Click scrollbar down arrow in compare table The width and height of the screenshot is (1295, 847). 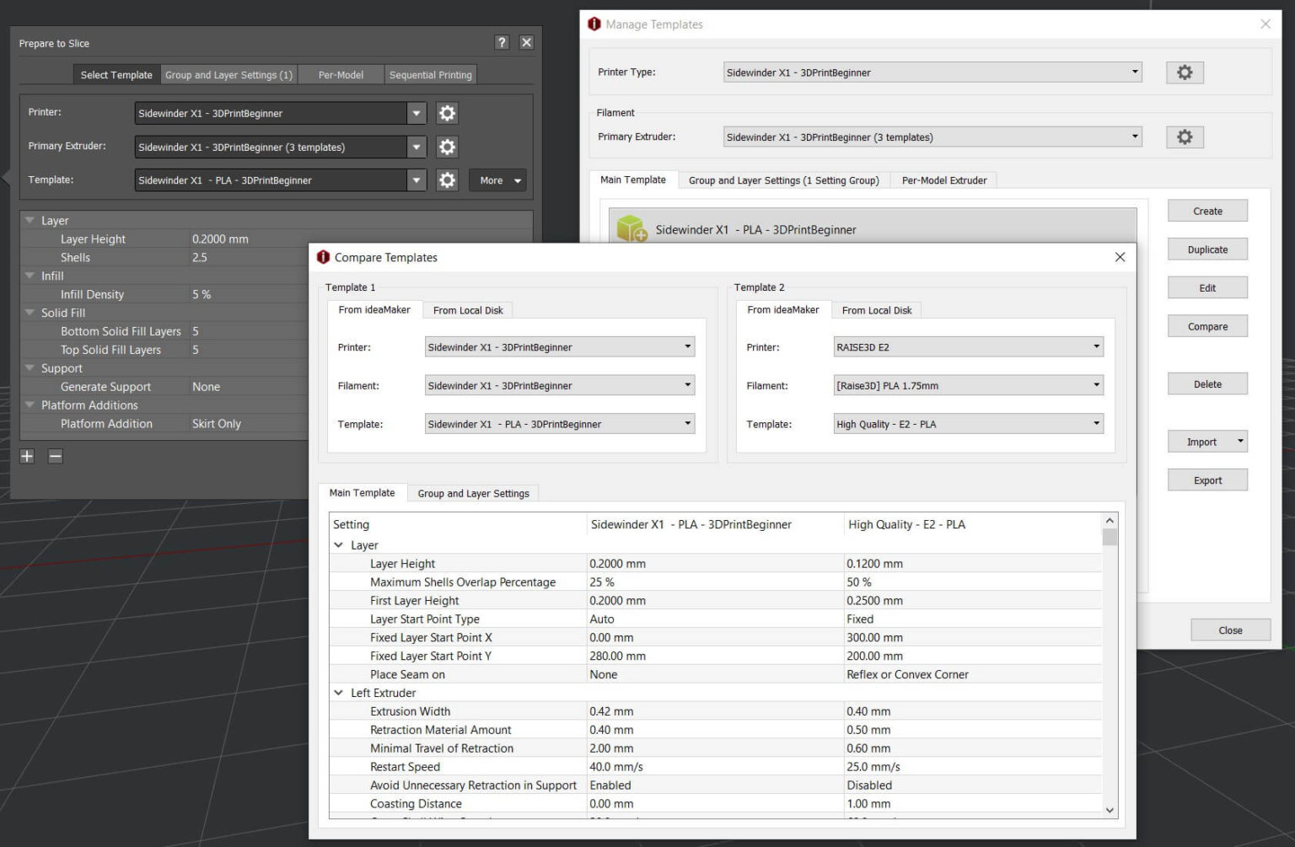click(1110, 810)
